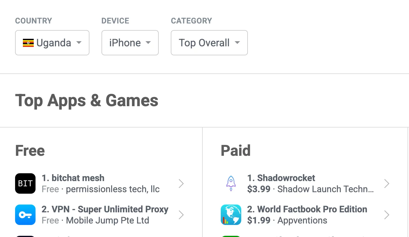The image size is (409, 237).
Task: Click the World Factbook Pro globe icon
Action: pos(231,215)
